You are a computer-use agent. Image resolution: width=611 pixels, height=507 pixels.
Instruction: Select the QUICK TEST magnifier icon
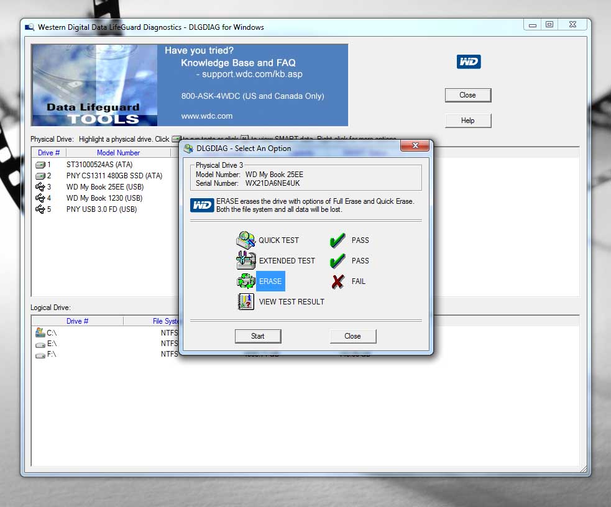pos(246,240)
